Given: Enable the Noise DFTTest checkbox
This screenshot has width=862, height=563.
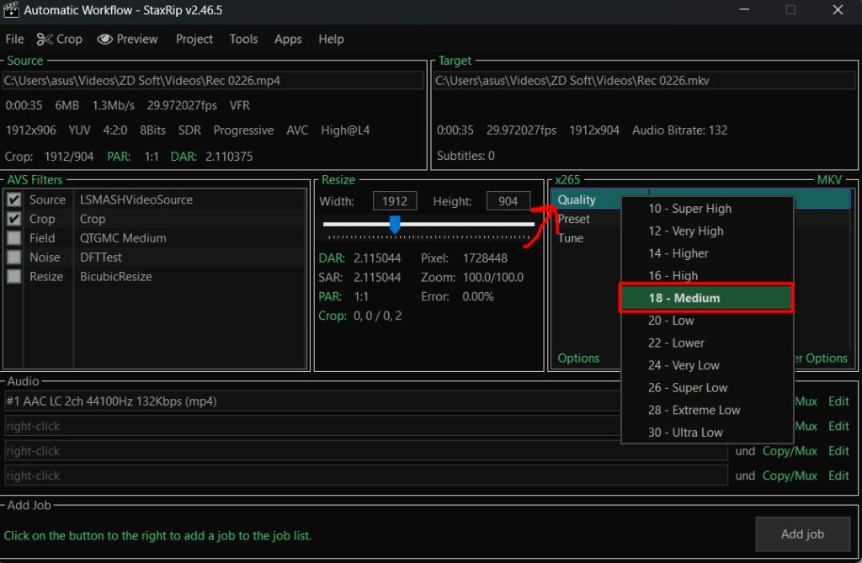Looking at the screenshot, I should [x=14, y=258].
